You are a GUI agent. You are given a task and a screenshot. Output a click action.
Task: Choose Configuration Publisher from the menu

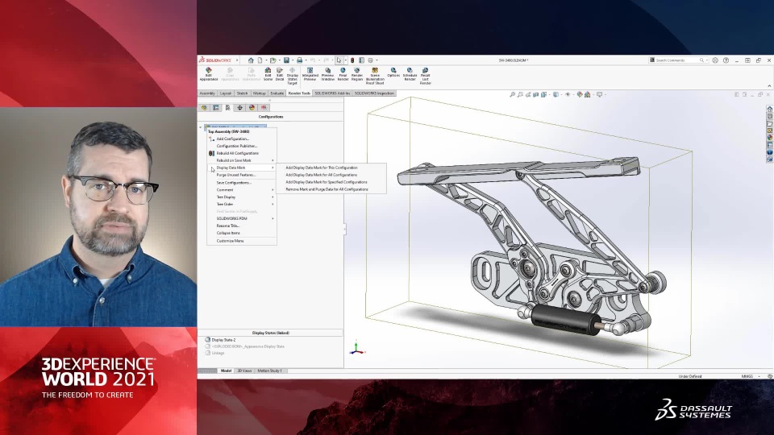[241, 146]
